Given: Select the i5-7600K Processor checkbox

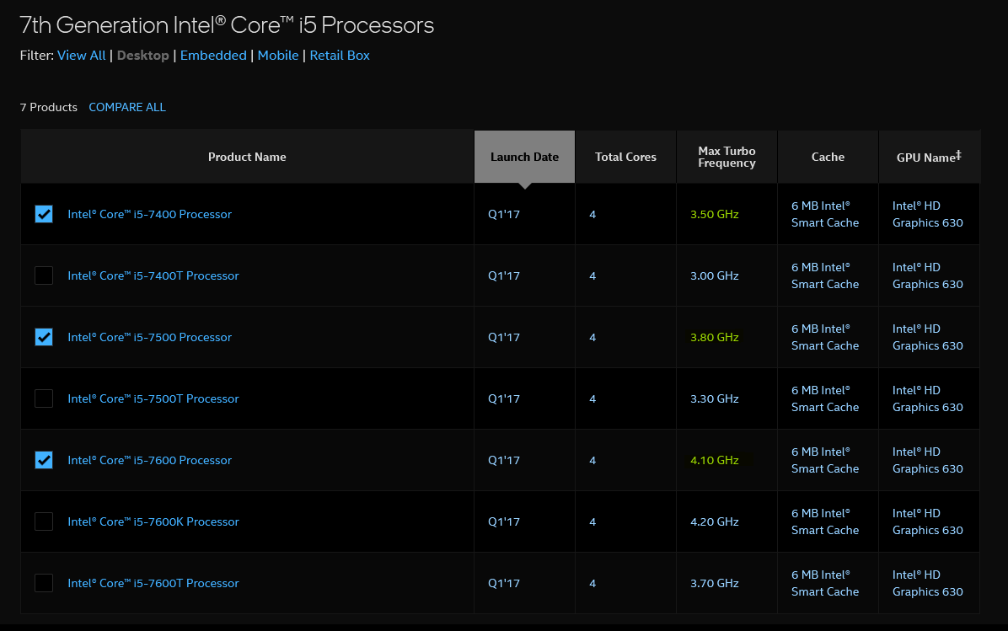Looking at the screenshot, I should point(44,521).
